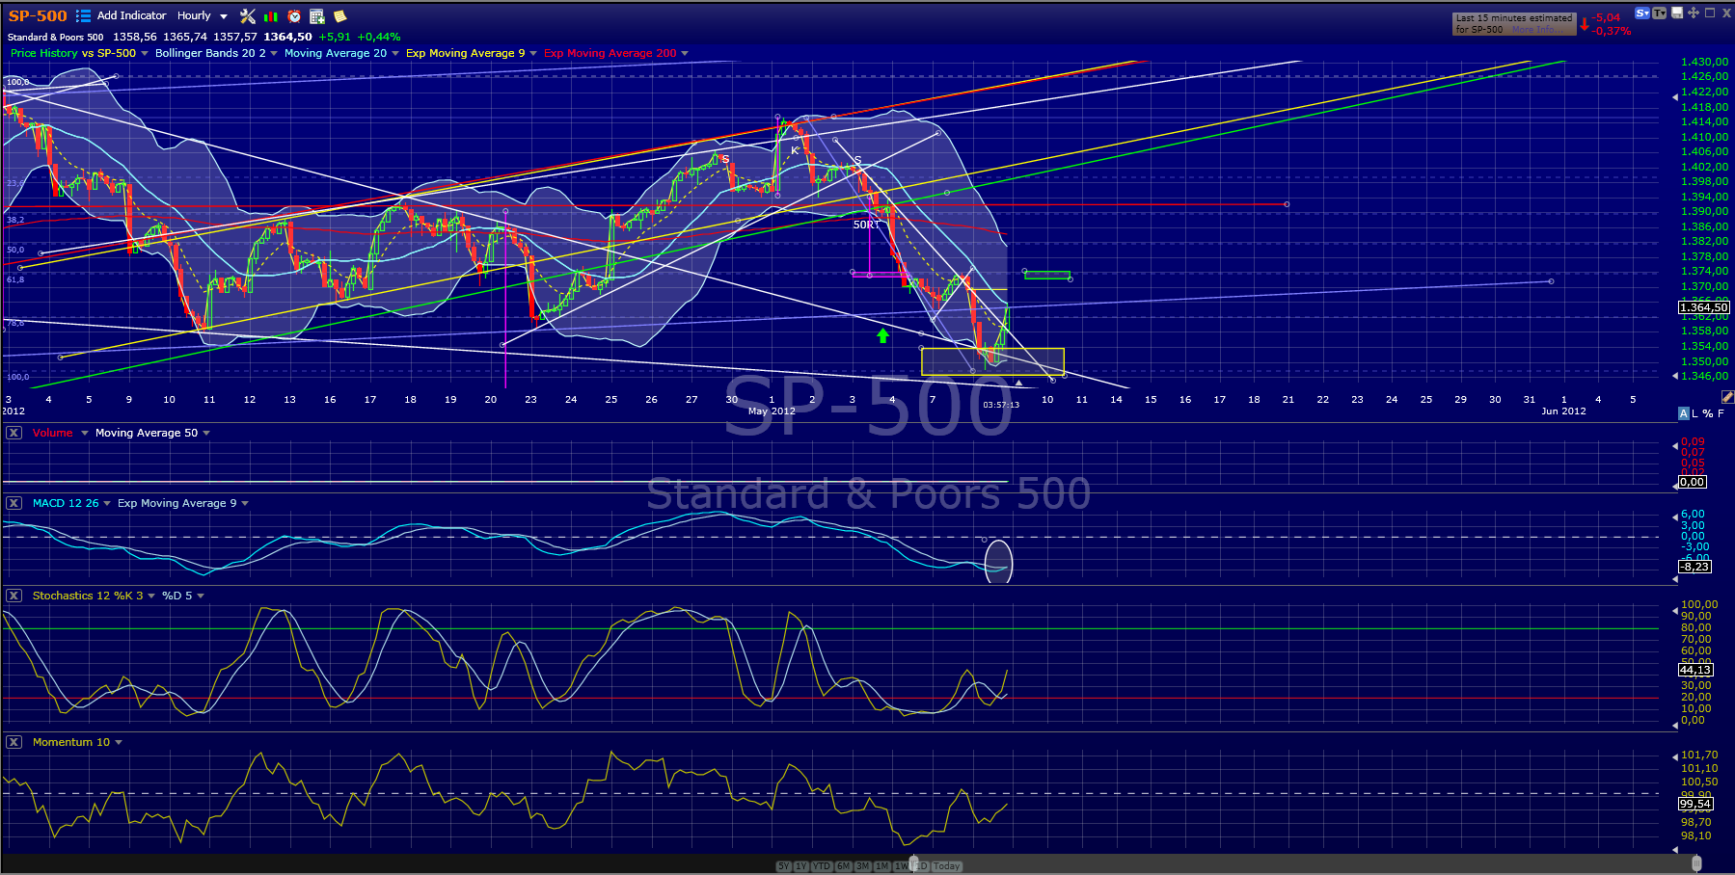Image resolution: width=1735 pixels, height=875 pixels.
Task: Click the right handle of the time range slider
Action: point(1696,863)
